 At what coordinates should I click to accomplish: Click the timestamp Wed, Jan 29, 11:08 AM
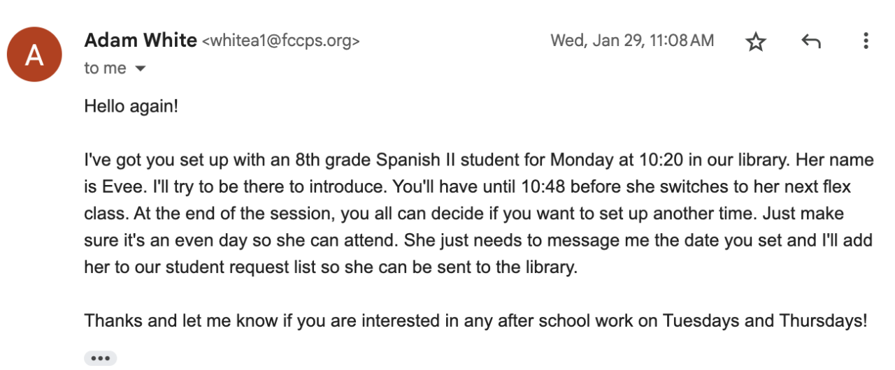coord(632,40)
